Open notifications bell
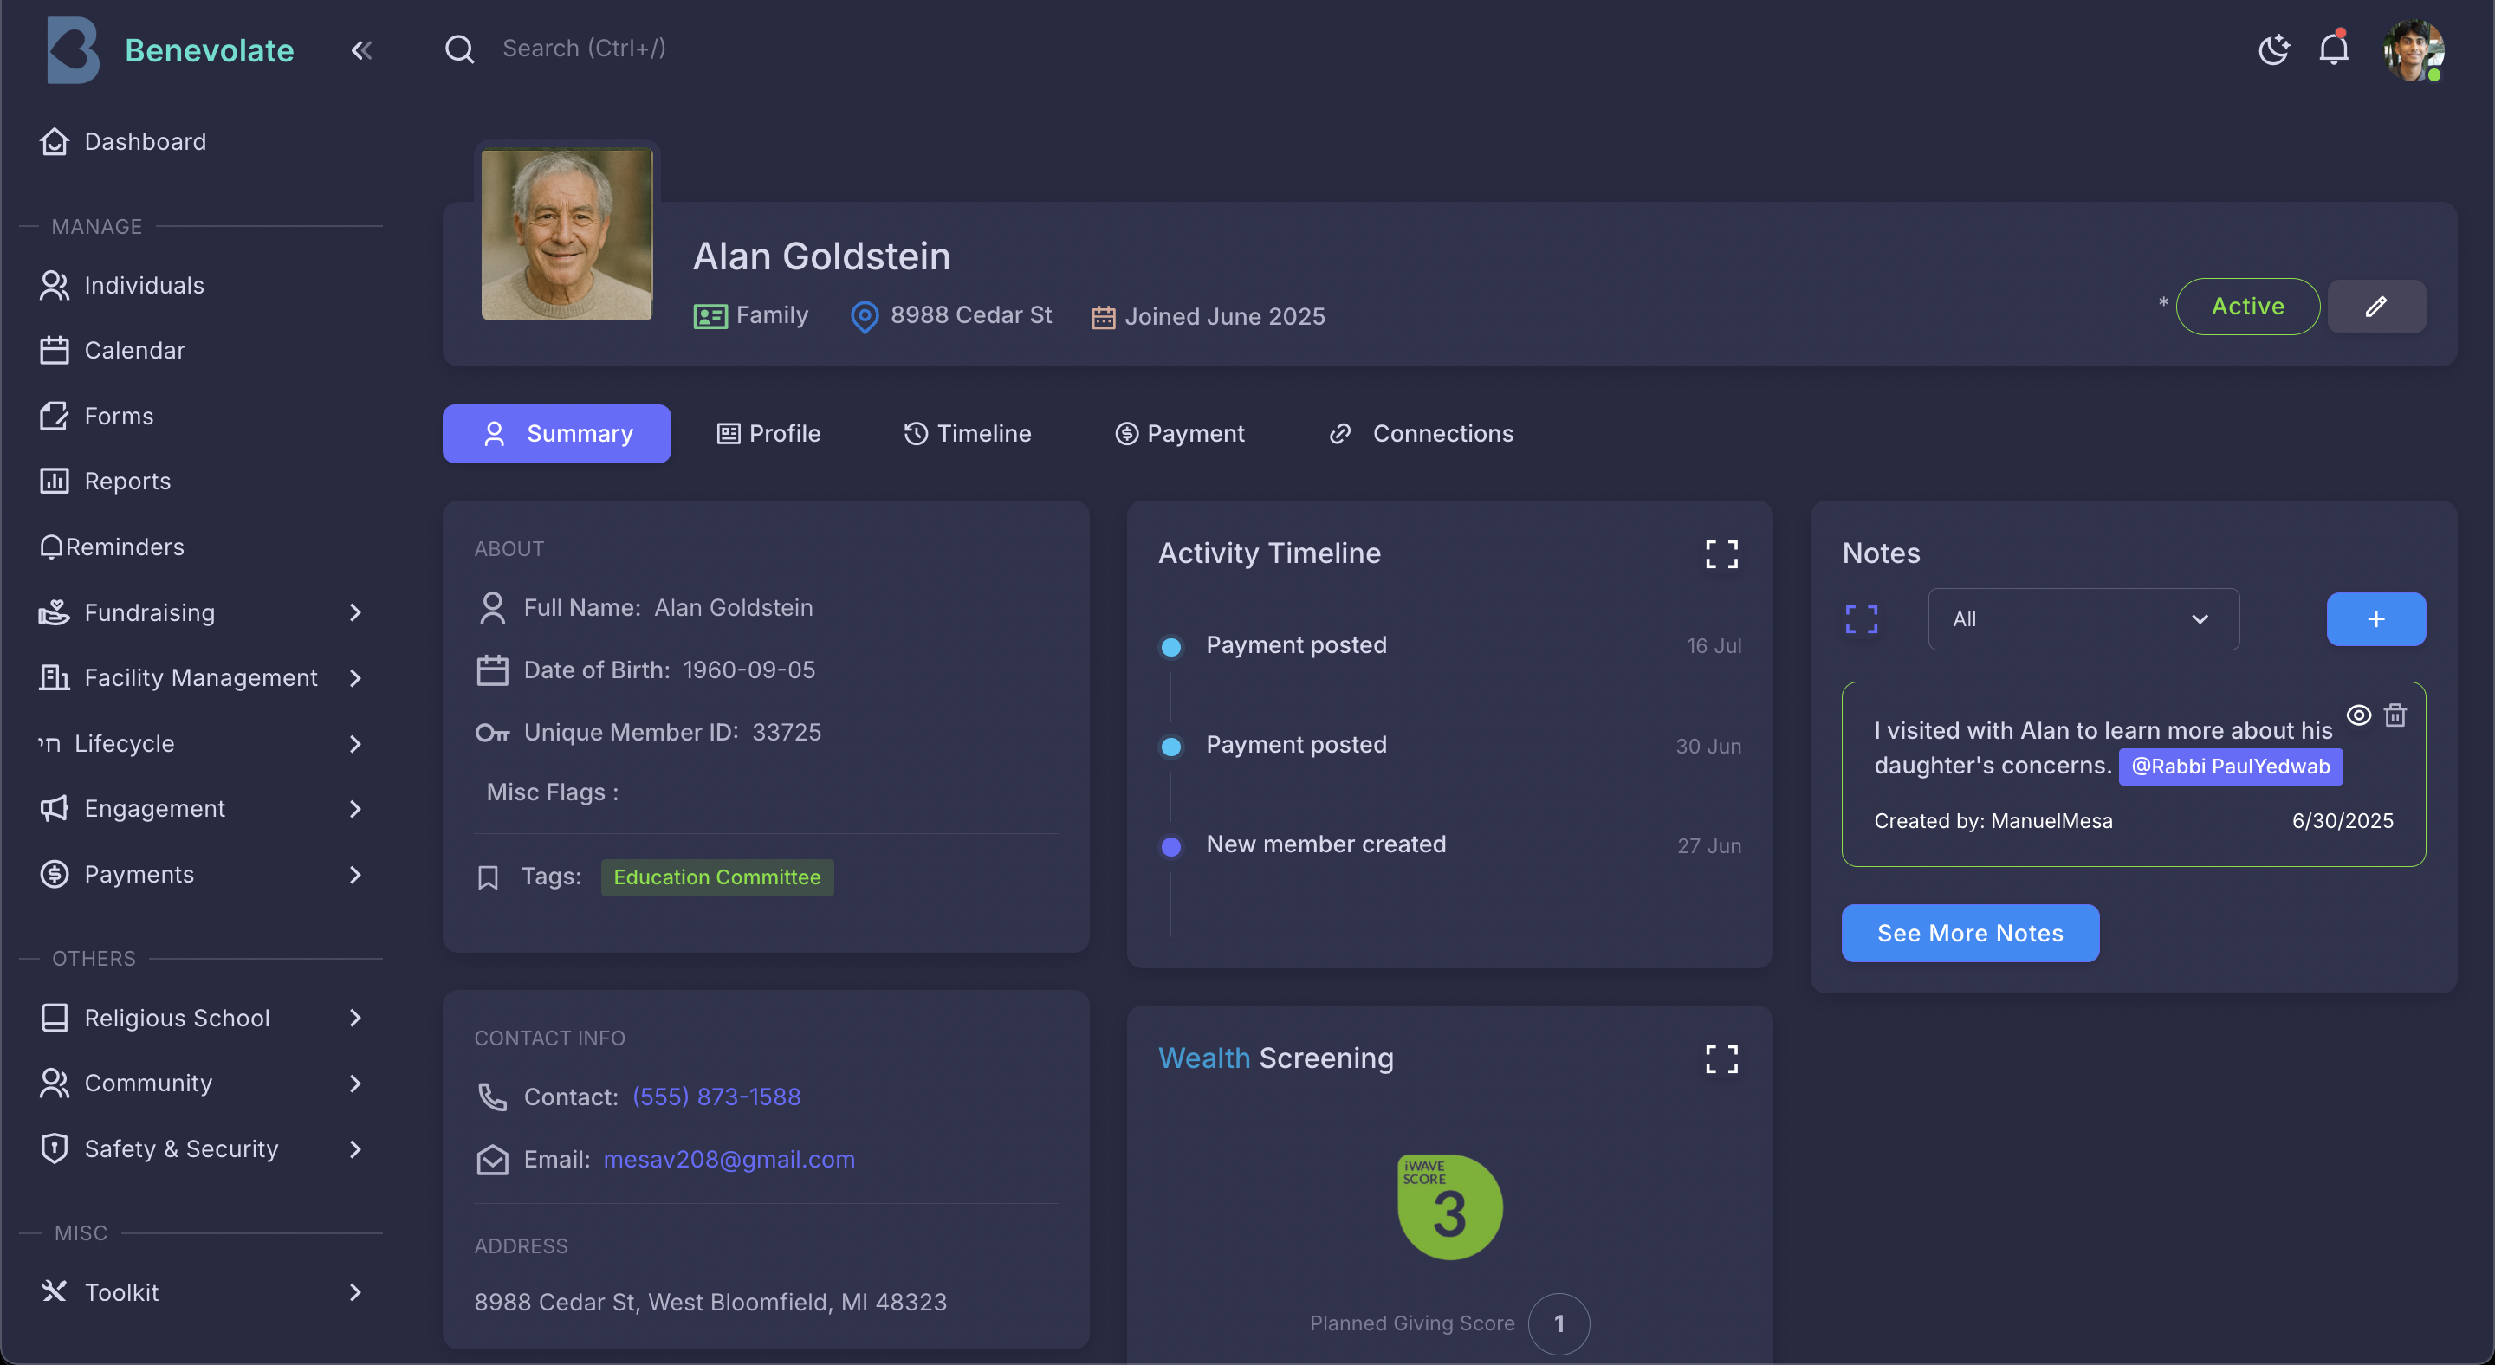 [2334, 49]
